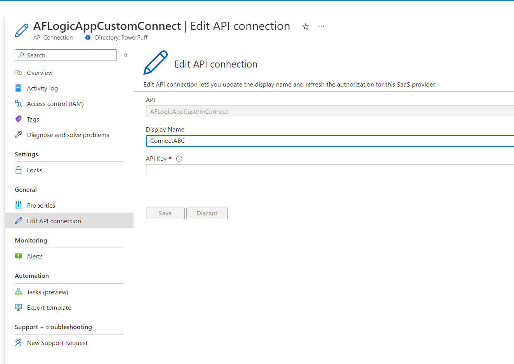Click the Tags icon
This screenshot has height=364, width=514.
18,119
